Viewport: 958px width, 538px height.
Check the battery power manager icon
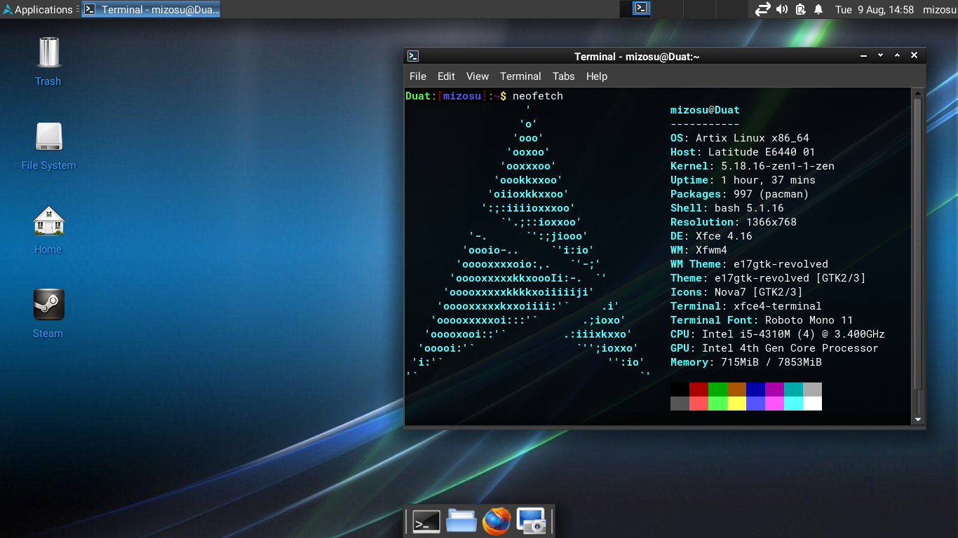tap(800, 9)
